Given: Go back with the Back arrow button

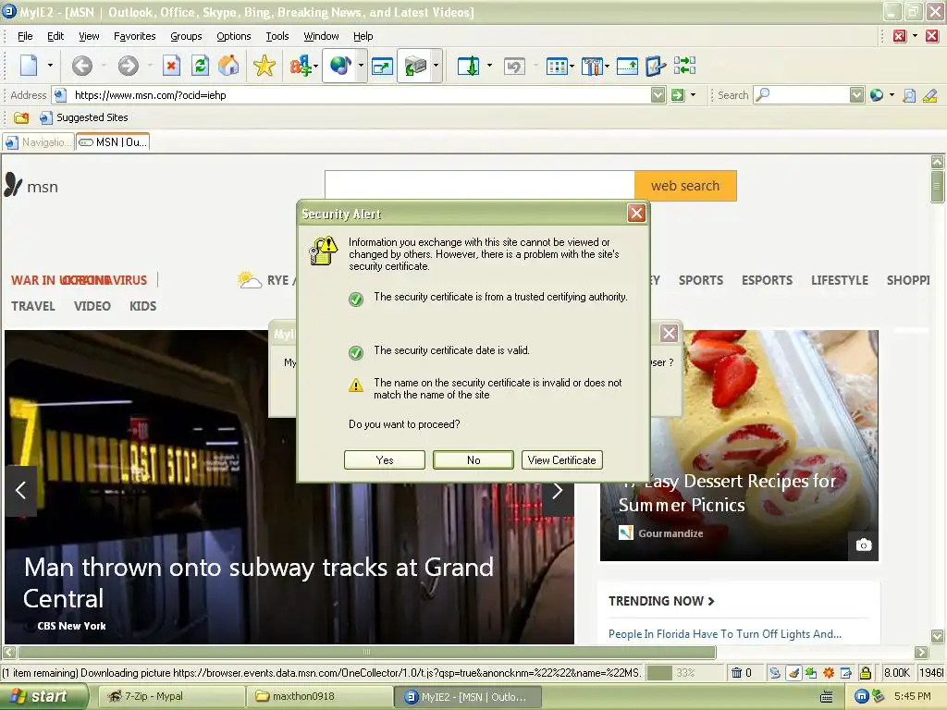Looking at the screenshot, I should pos(82,66).
